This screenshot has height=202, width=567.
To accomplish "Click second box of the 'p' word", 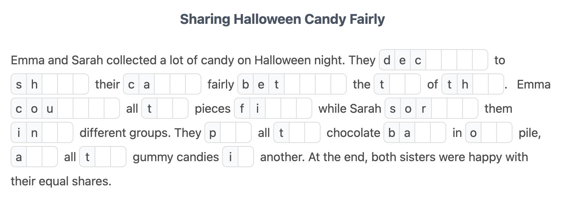I will (x=228, y=133).
